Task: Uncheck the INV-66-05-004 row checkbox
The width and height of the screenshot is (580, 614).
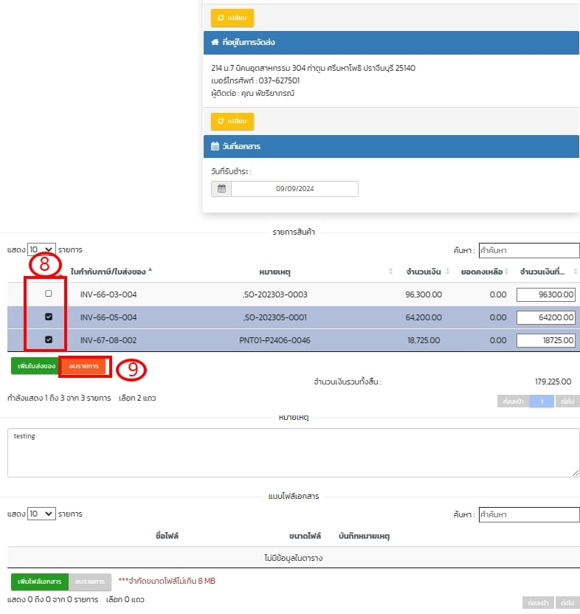Action: coord(49,317)
